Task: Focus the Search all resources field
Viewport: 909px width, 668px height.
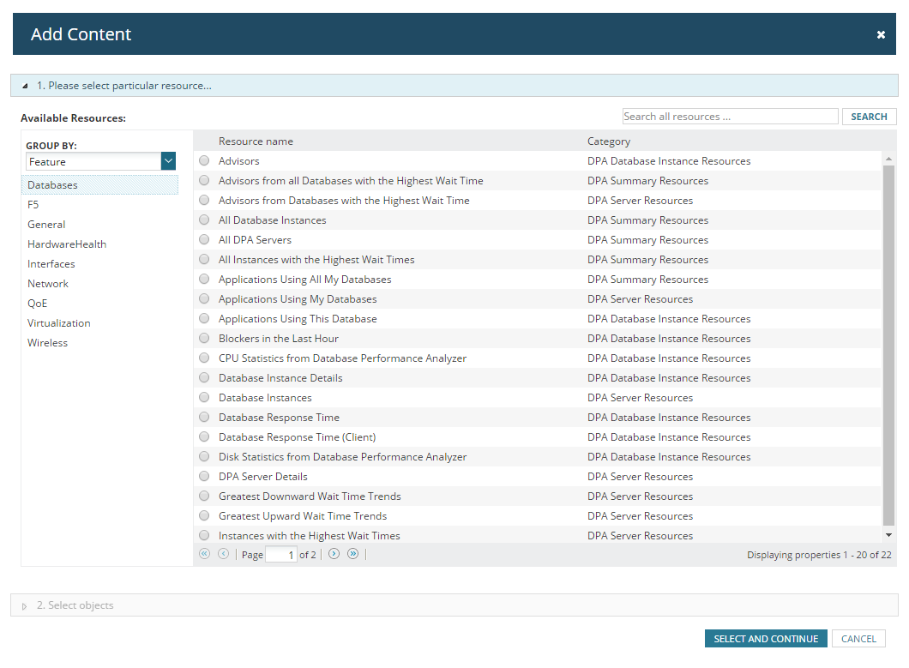Action: point(730,117)
